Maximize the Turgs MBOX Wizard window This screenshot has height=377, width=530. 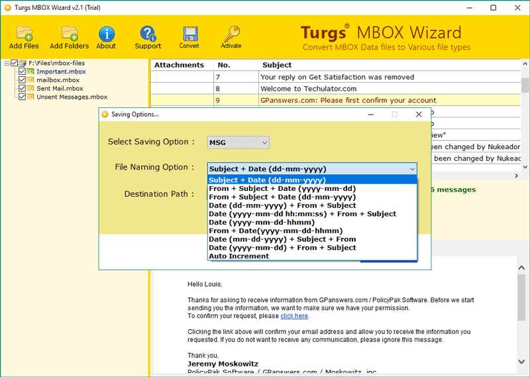(493, 7)
